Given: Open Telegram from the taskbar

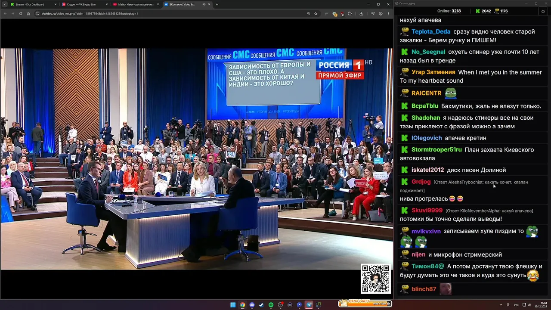Looking at the screenshot, I should [x=309, y=305].
